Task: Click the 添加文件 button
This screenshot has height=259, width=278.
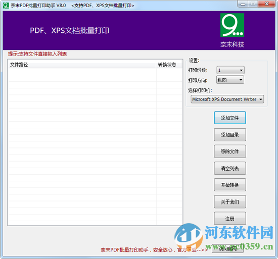Action: [230, 118]
